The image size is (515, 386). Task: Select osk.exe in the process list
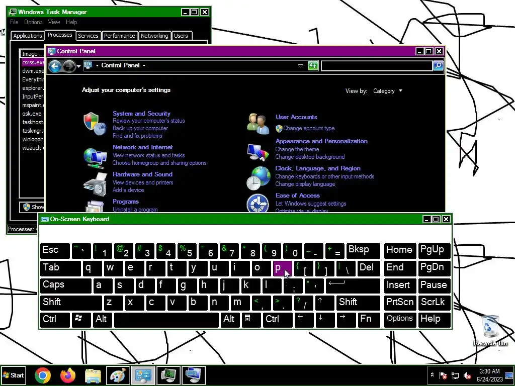(x=32, y=114)
